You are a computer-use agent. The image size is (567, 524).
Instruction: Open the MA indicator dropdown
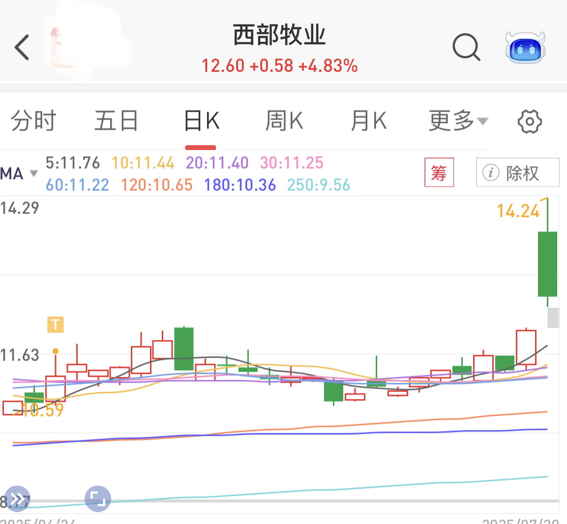(19, 173)
